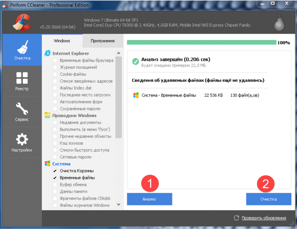Open the Реестр registry section
This screenshot has height=229, width=297.
point(22,81)
